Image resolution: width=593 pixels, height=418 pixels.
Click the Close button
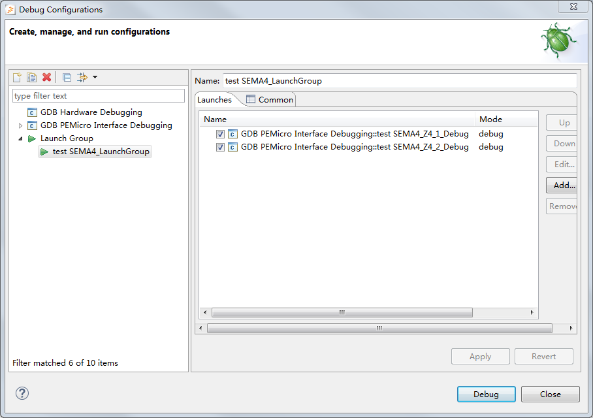point(551,394)
